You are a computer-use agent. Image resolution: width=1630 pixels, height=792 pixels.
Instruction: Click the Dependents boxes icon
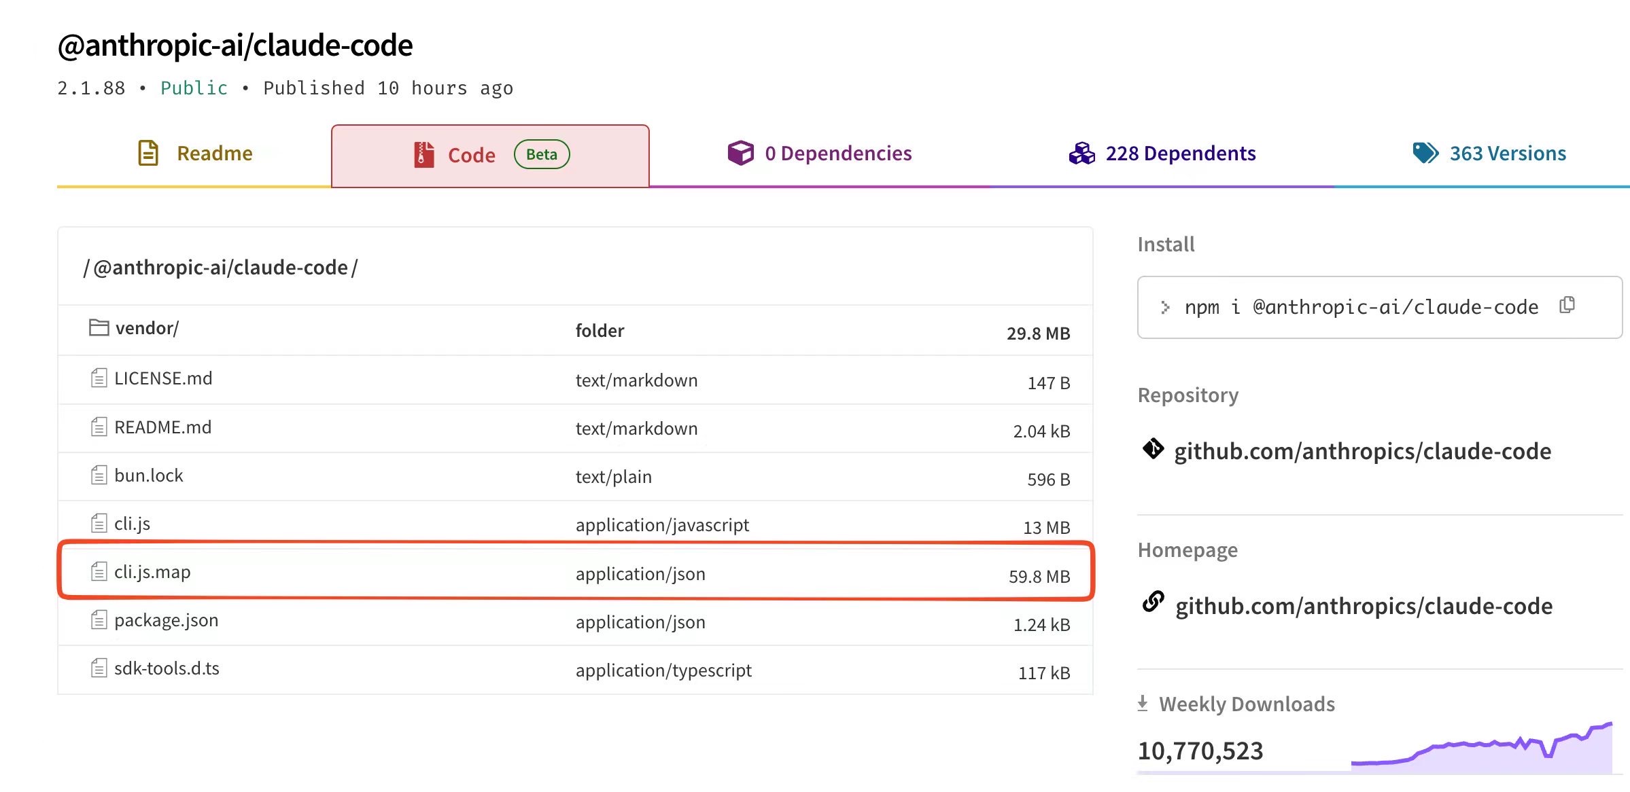pyautogui.click(x=1081, y=154)
